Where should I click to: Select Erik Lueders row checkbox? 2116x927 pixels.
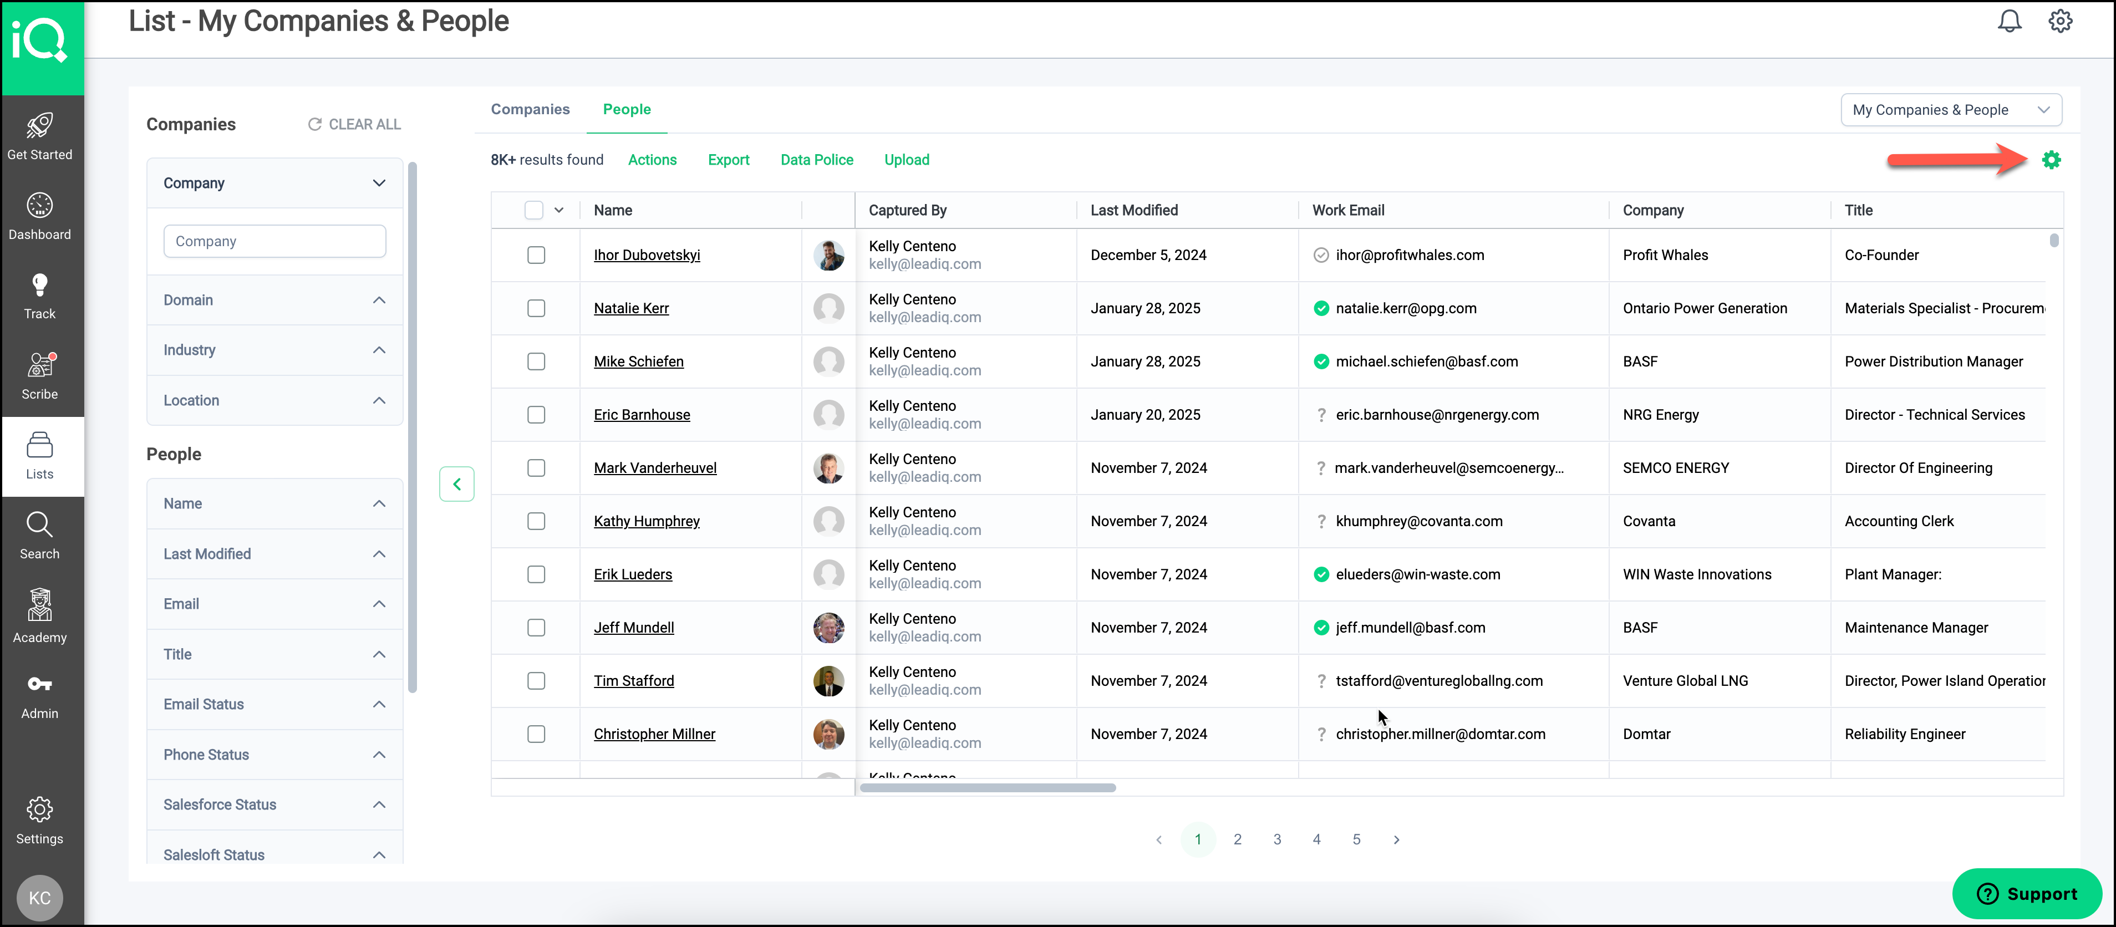click(x=536, y=575)
